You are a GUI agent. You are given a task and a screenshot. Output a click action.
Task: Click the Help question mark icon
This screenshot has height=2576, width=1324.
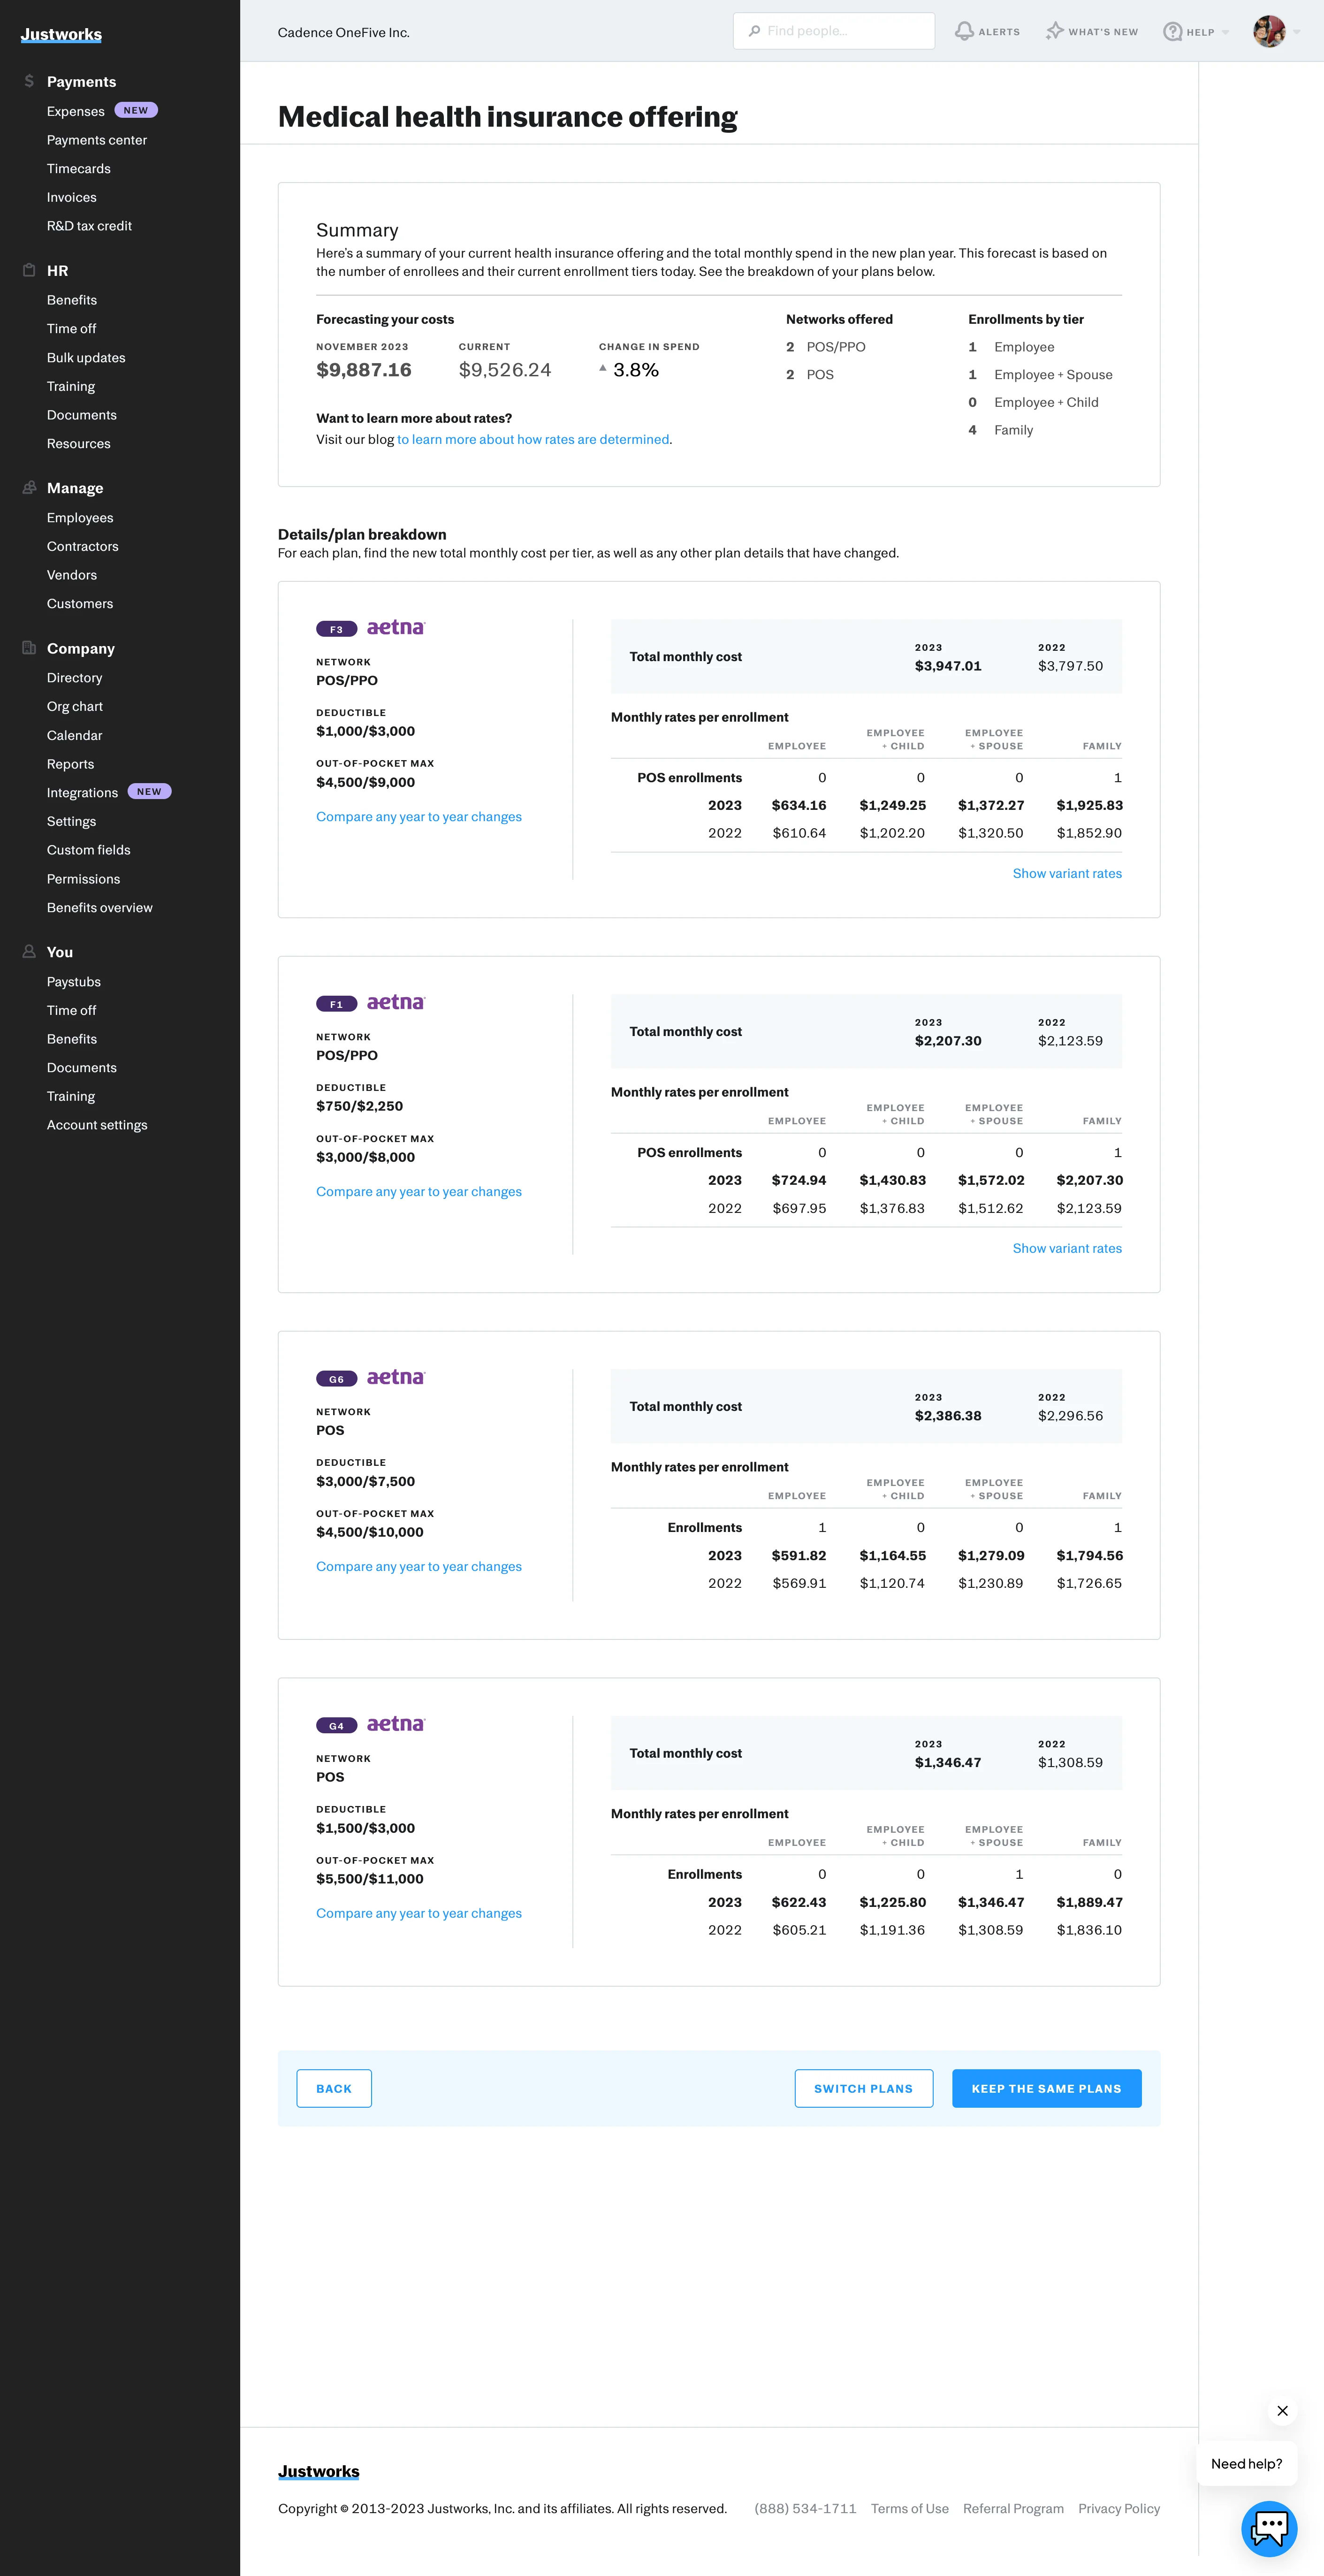click(1172, 31)
